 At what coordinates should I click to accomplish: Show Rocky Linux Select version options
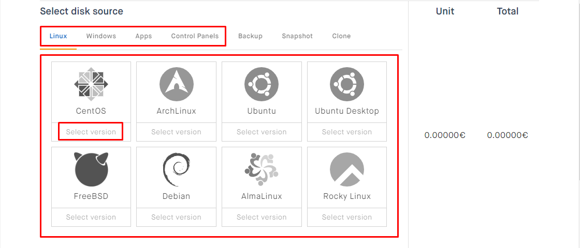click(x=347, y=217)
